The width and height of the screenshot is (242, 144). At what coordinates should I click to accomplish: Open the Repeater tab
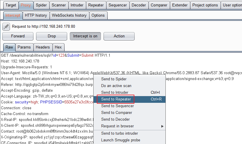(x=96, y=5)
